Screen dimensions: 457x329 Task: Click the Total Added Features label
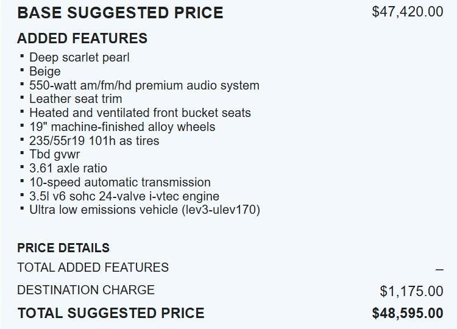93,267
